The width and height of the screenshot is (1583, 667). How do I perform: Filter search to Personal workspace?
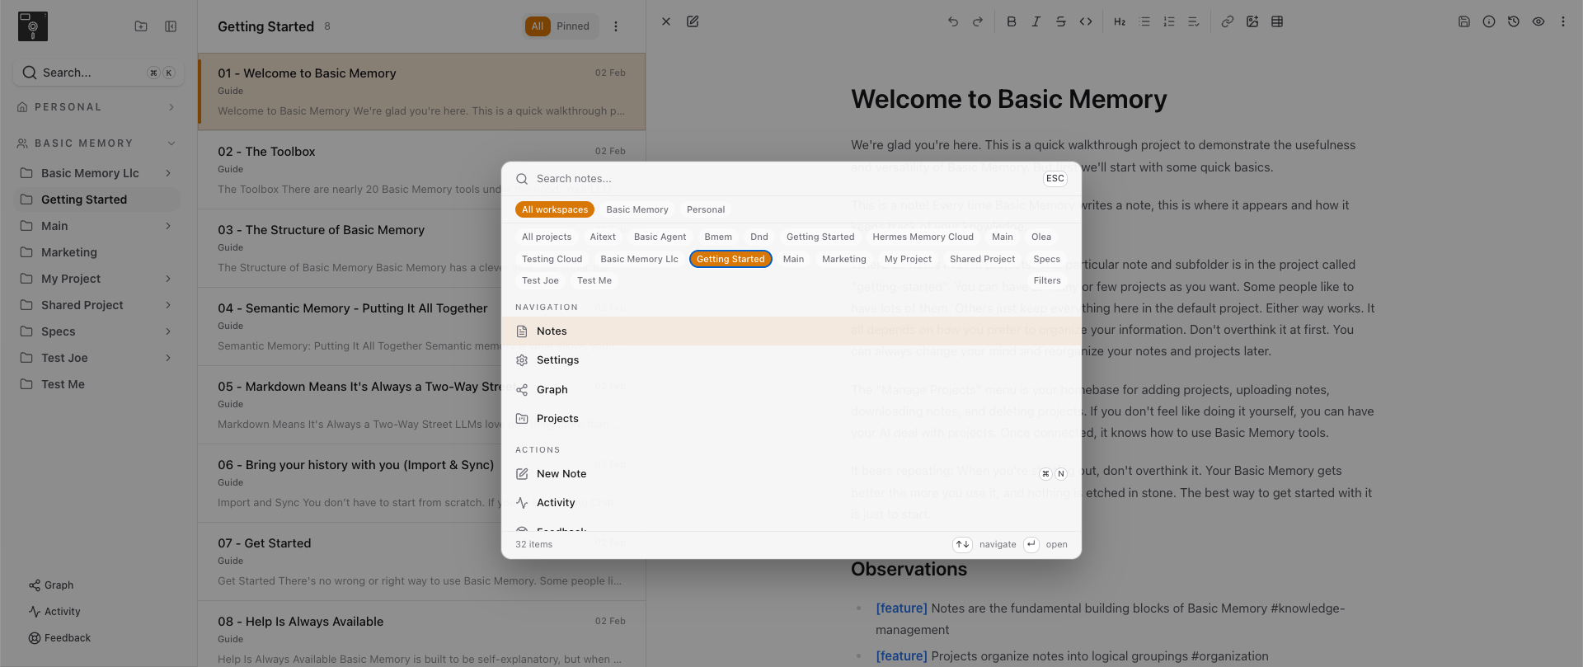(x=706, y=209)
